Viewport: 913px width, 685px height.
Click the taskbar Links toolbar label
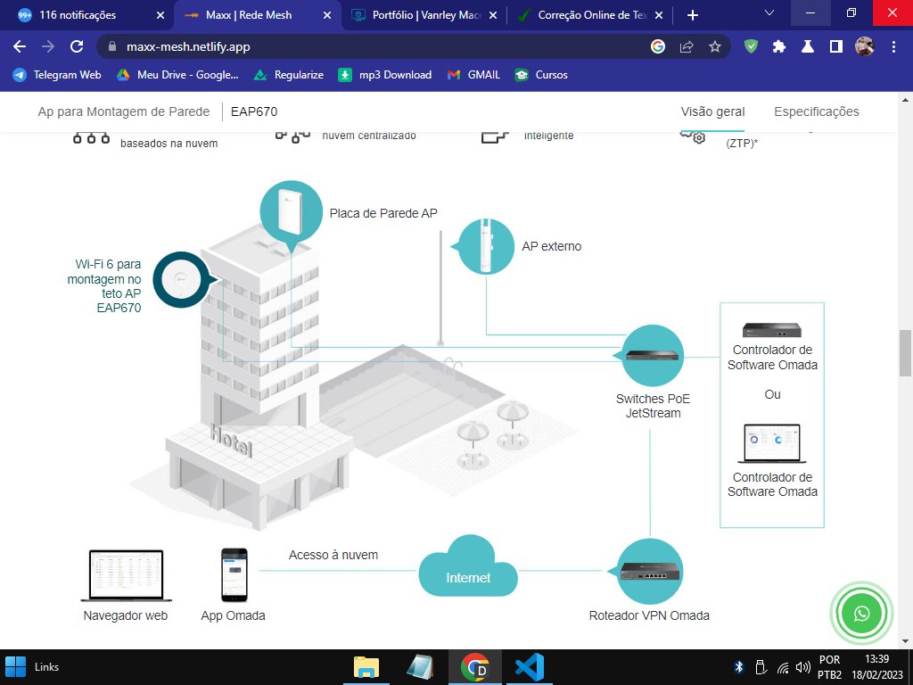pyautogui.click(x=46, y=667)
